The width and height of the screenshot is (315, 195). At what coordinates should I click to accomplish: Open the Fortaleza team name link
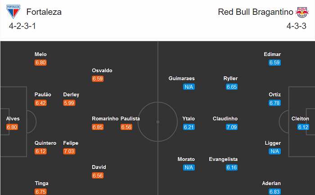click(x=44, y=12)
